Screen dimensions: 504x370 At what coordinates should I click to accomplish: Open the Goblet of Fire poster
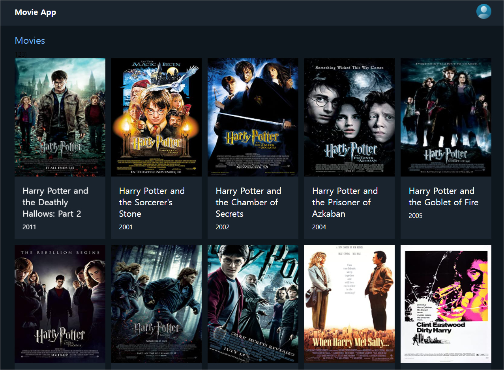446,117
